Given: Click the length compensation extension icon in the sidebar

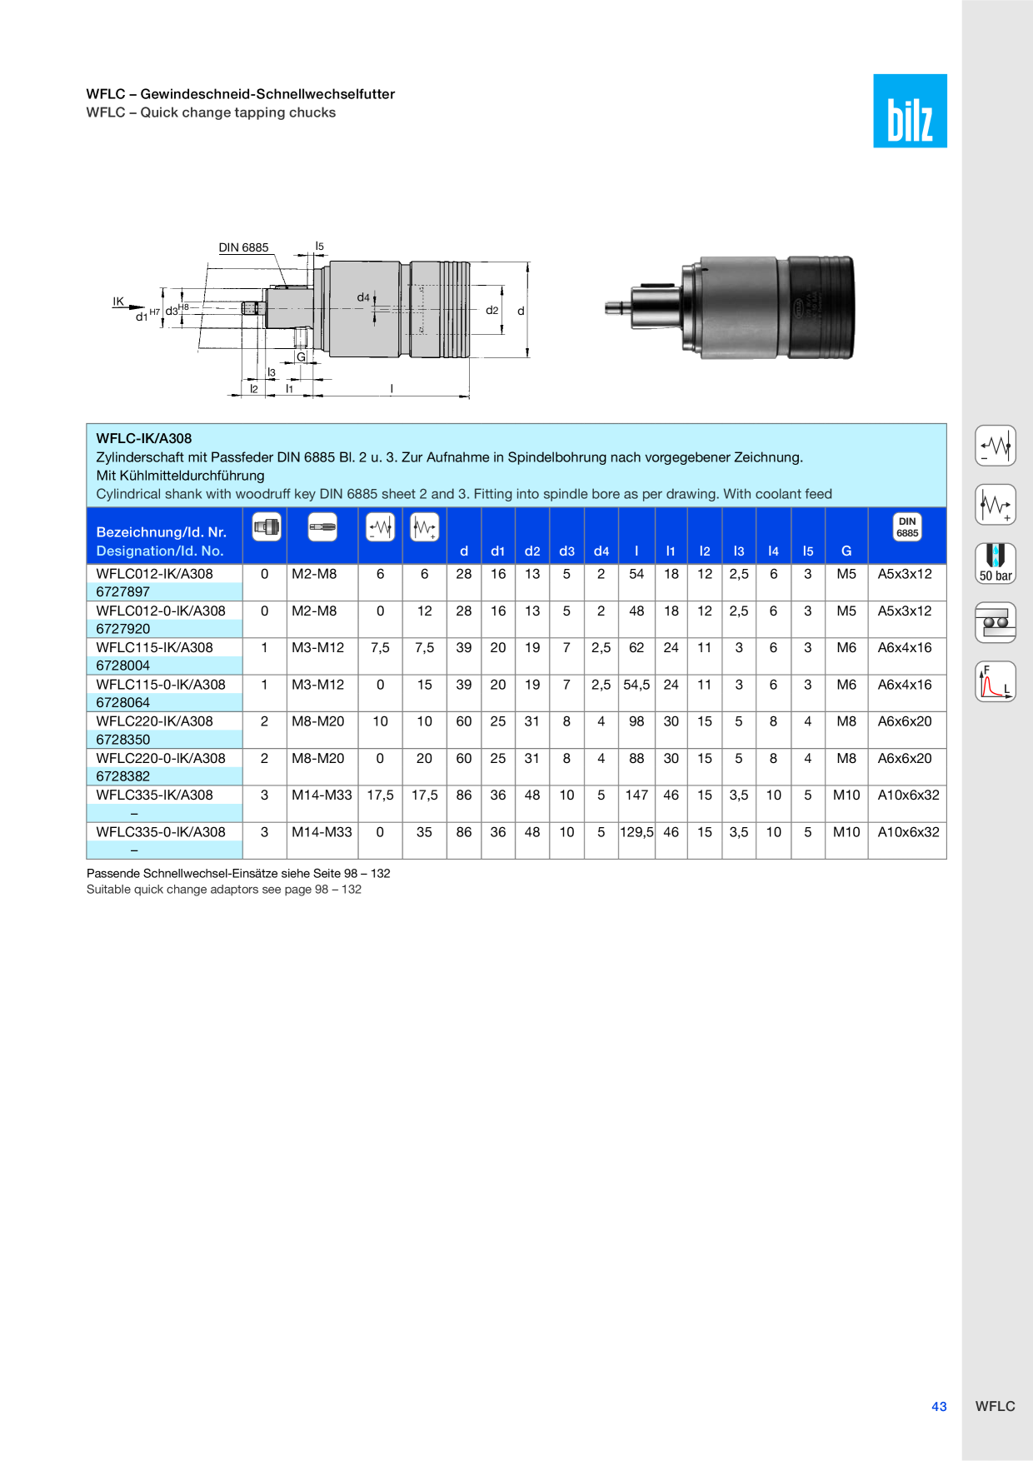Looking at the screenshot, I should pos(996,505).
